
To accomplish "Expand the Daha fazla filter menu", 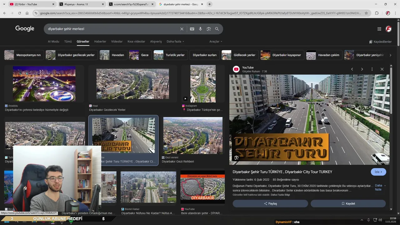I will (x=175, y=42).
